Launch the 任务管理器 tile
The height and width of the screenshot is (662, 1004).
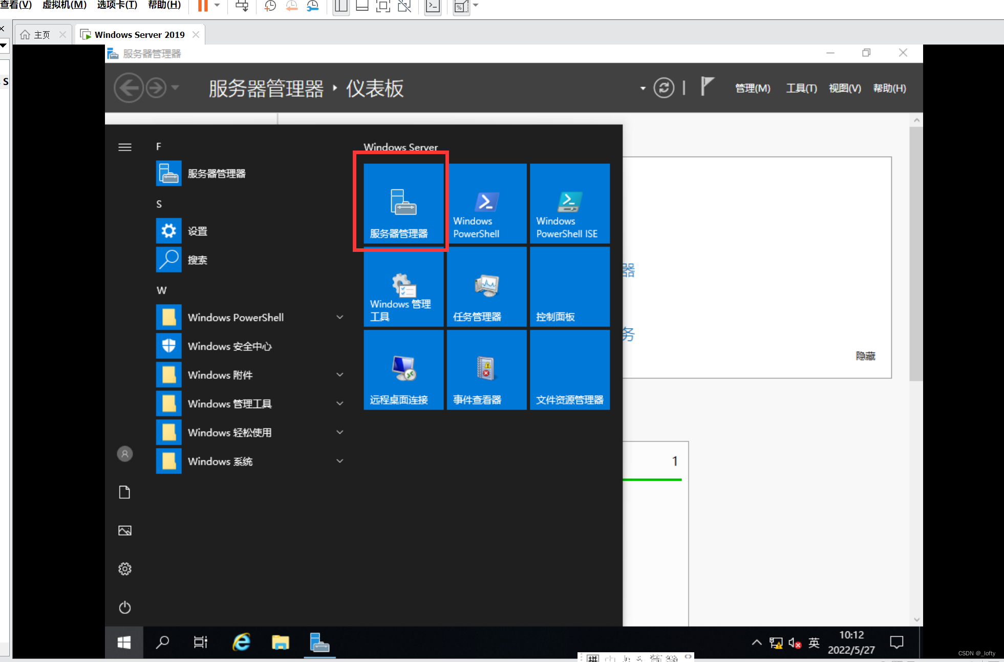(486, 287)
